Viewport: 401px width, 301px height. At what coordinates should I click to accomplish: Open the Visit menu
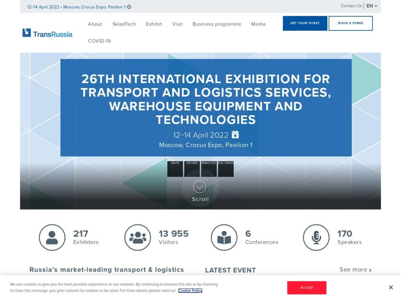[x=177, y=24]
